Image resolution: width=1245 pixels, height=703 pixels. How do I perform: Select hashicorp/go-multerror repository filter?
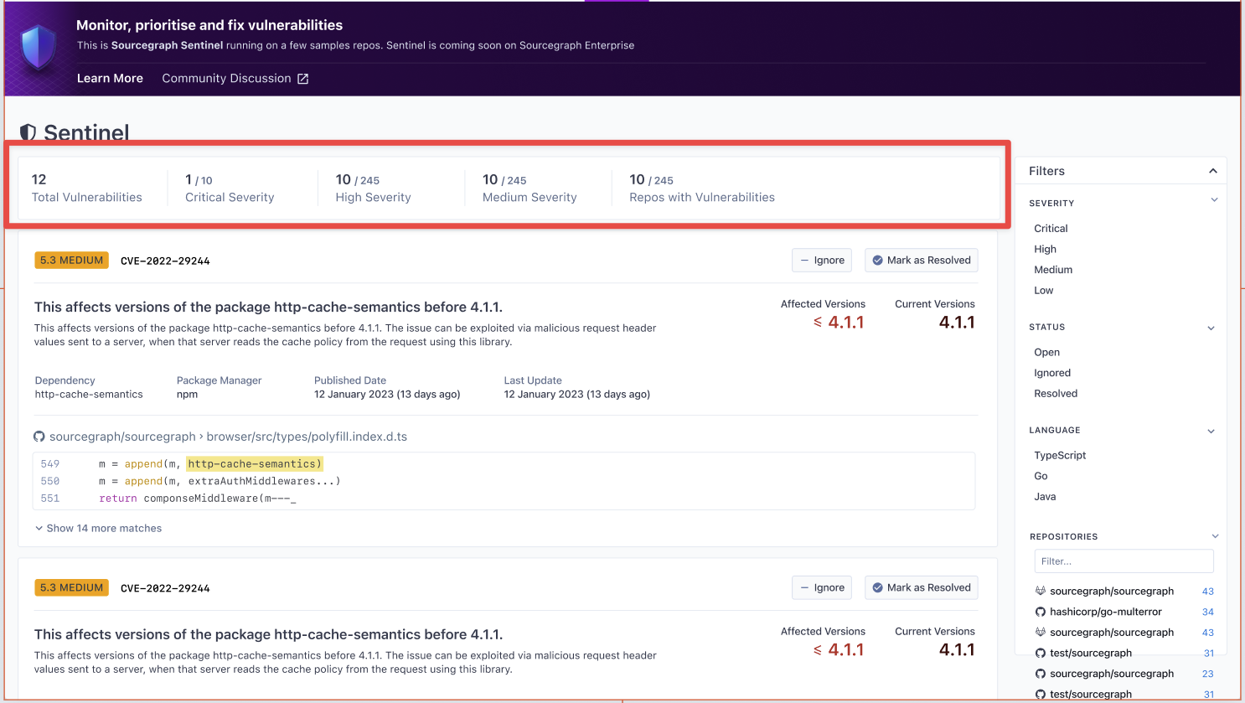pyautogui.click(x=1105, y=612)
